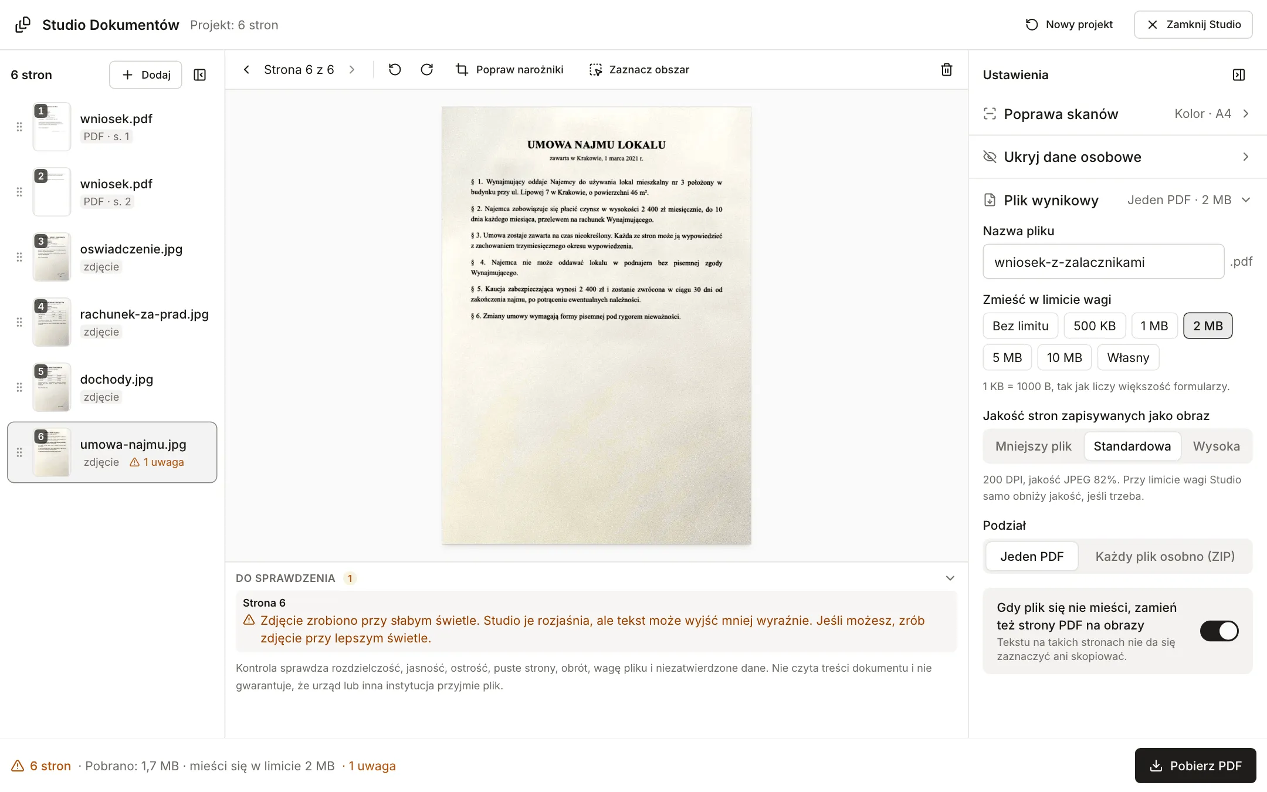Go to next page arrow
Viewport: 1267px width, 792px height.
(x=352, y=70)
